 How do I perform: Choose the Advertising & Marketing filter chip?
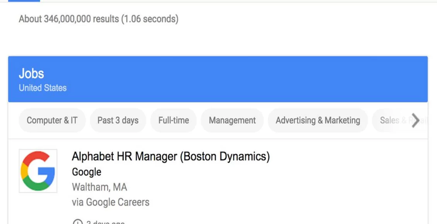(318, 120)
